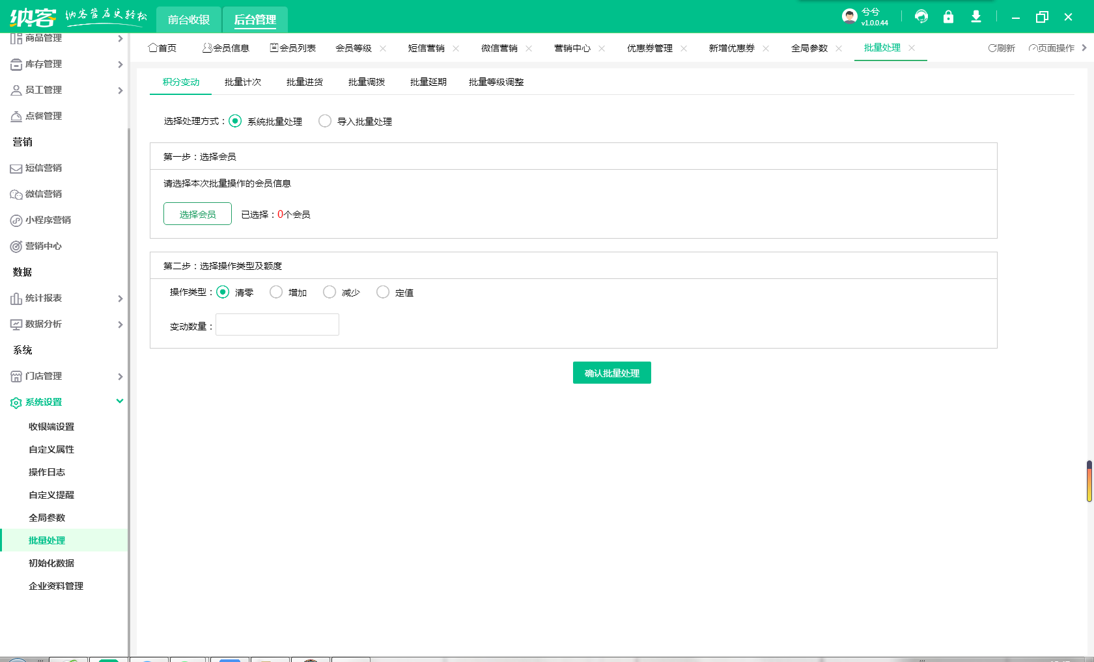
Task: Select the 定值 operation type
Action: [x=382, y=292]
